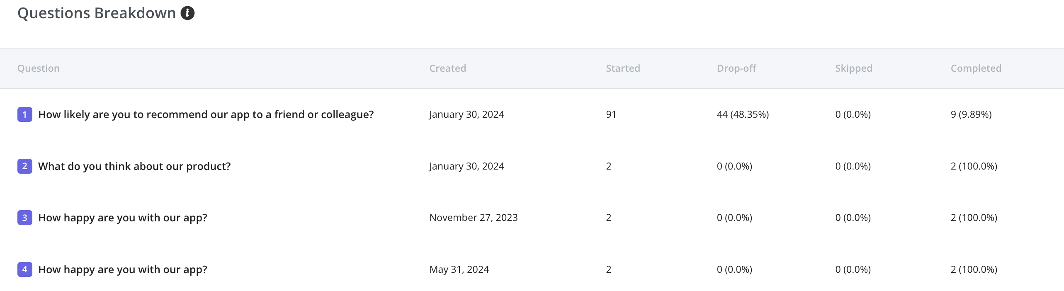Select the number 2 question badge
Screen dimensions: 1064x291
tap(25, 166)
